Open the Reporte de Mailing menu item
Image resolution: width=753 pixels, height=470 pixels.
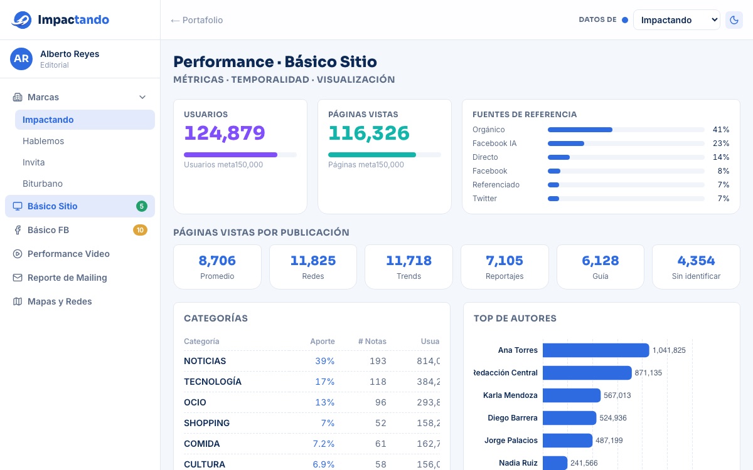80,278
